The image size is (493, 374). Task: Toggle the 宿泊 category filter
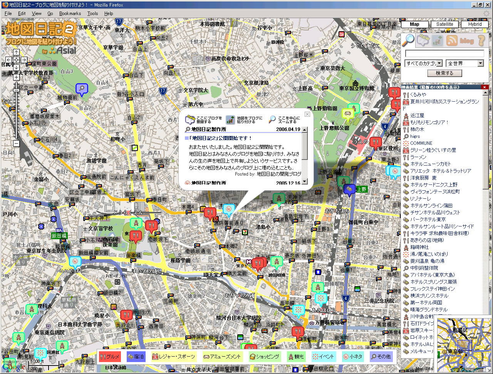136,357
